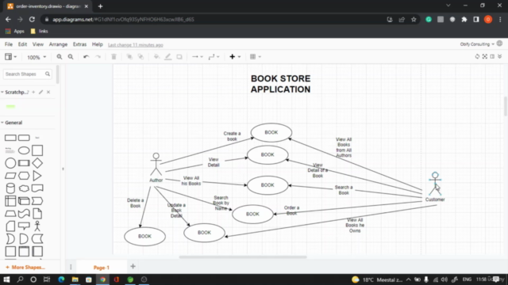Open the pages menu three dots

71,267
